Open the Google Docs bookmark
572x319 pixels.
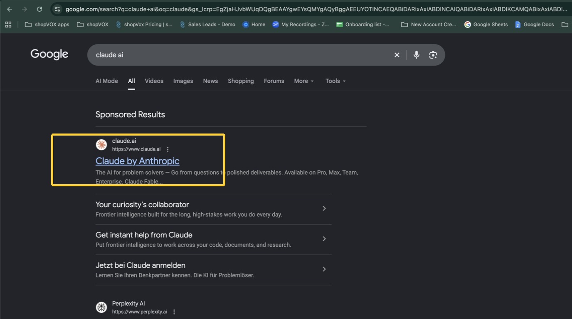pyautogui.click(x=534, y=25)
